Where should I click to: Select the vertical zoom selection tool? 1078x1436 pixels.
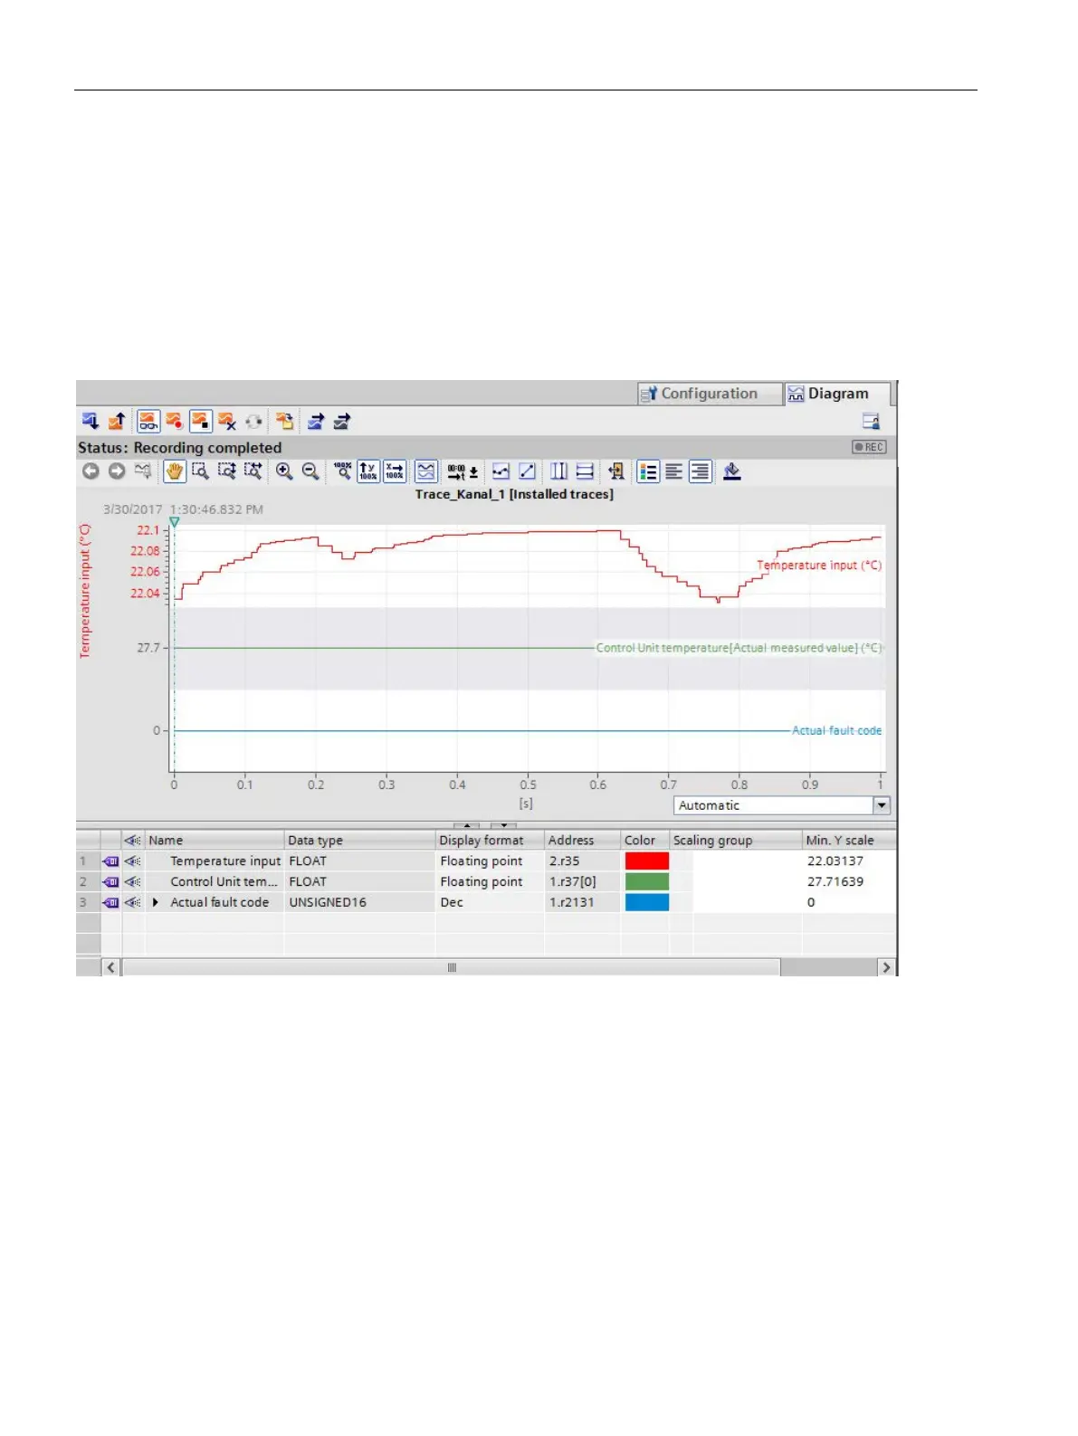227,471
